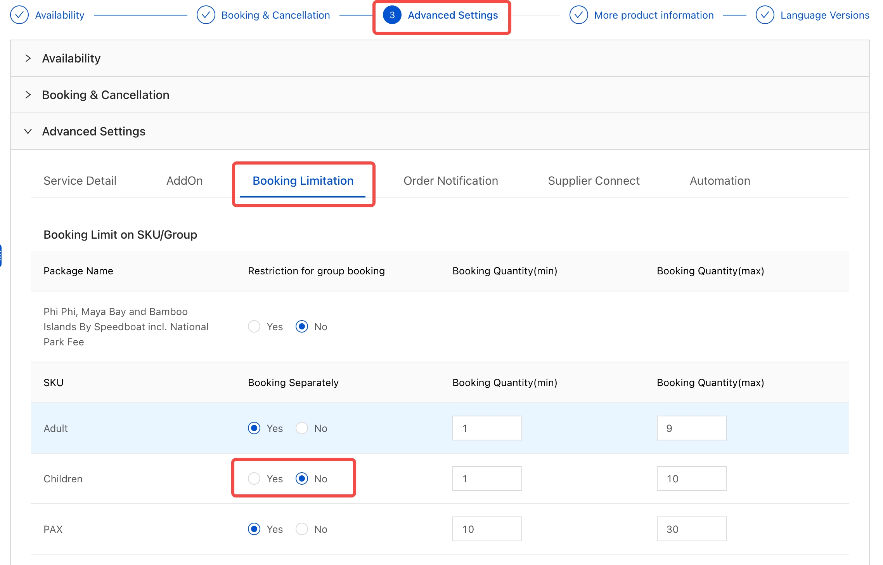
Task: Click PAX min booking quantity field
Action: pos(487,529)
